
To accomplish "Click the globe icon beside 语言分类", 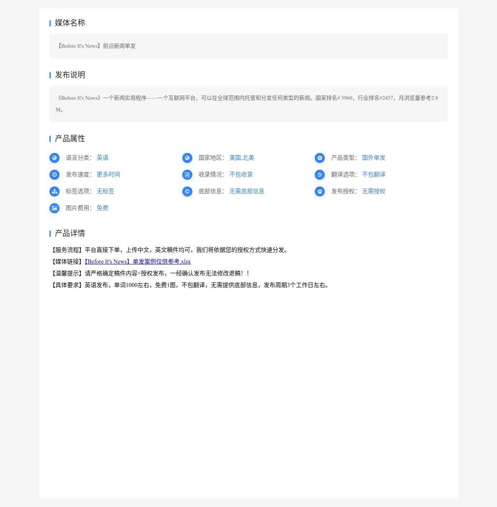I will [x=54, y=158].
